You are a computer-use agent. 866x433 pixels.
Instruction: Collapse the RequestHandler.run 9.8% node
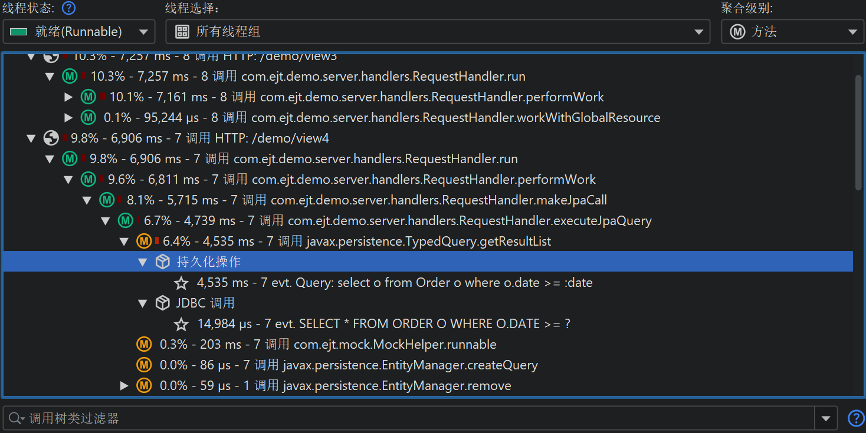tap(50, 159)
